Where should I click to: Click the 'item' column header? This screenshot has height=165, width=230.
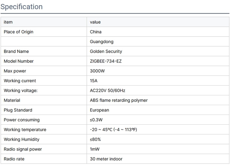8,22
